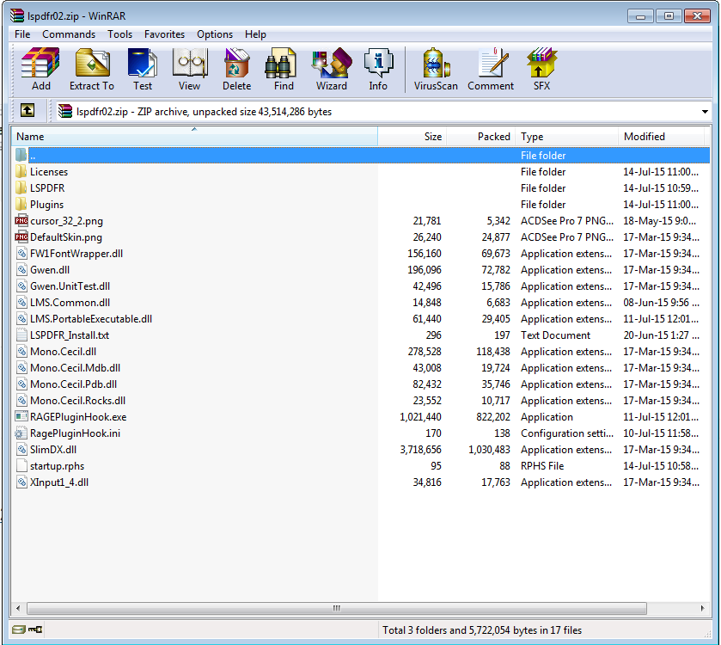Click the key password icon in status bar
The width and height of the screenshot is (721, 645).
pyautogui.click(x=35, y=630)
